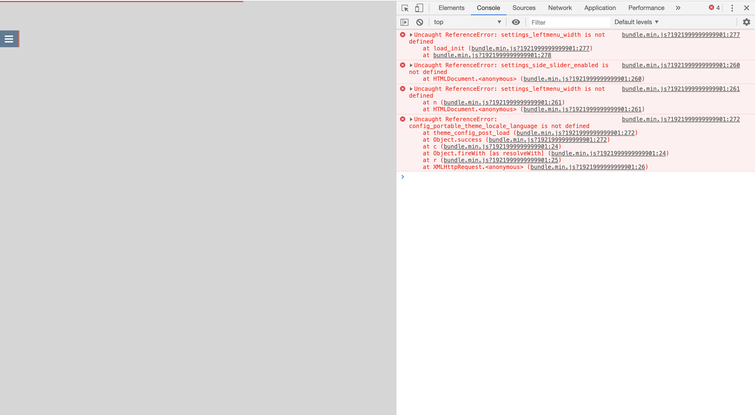Open the Application panel
The image size is (755, 415).
(600, 8)
